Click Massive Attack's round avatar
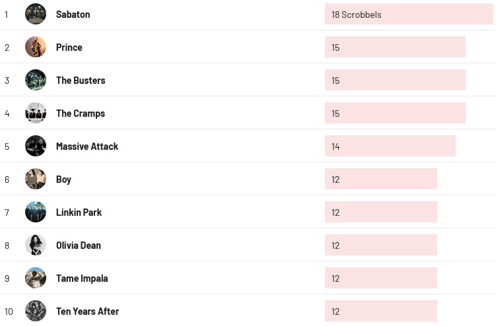 (x=36, y=146)
